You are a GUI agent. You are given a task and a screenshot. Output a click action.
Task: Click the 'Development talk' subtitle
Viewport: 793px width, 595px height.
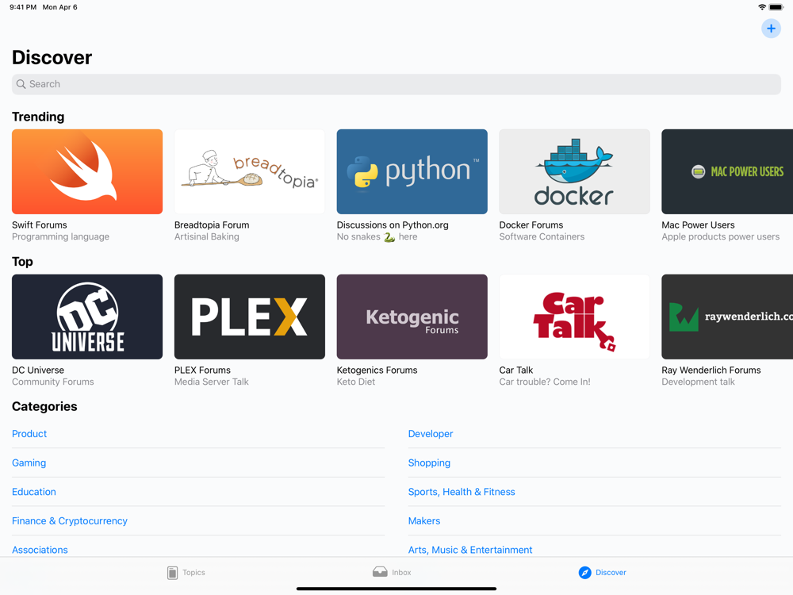(698, 382)
